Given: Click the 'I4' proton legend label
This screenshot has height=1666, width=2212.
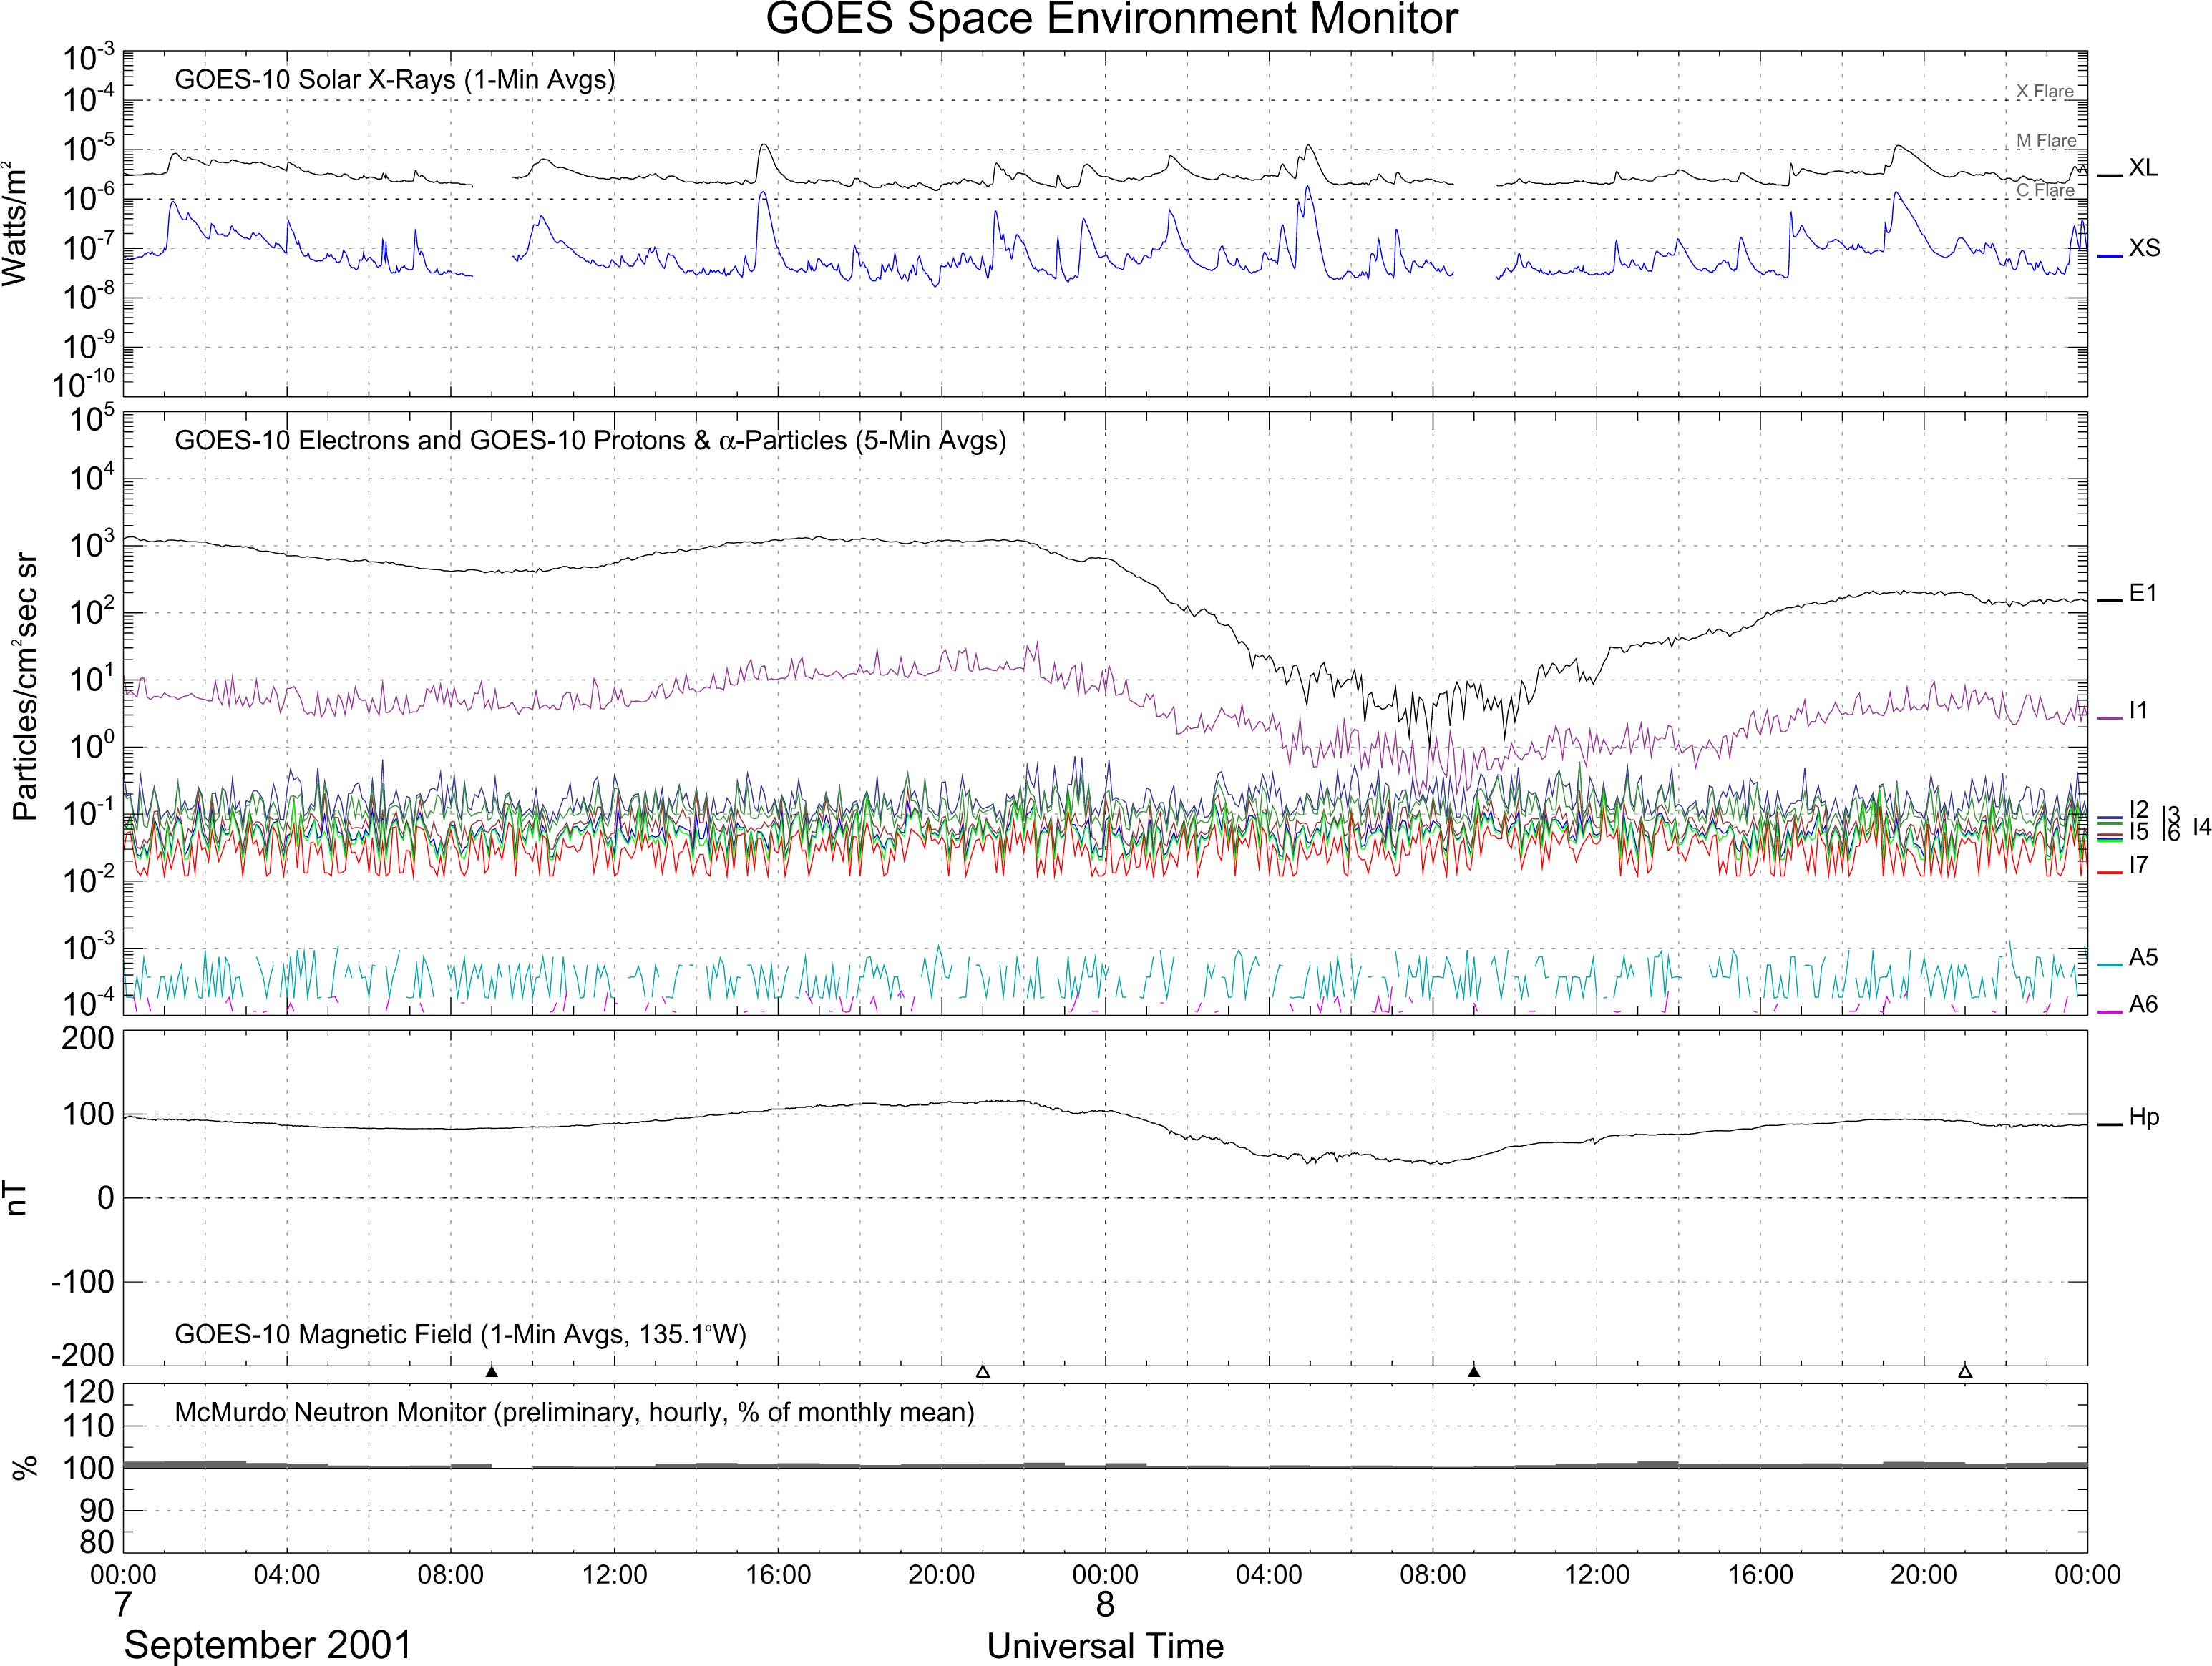Looking at the screenshot, I should click(x=2201, y=826).
